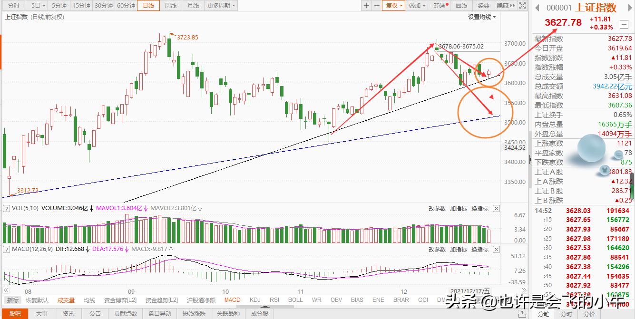635x319 pixels.
Task: Select the 15分钟 period
Action: pos(81,6)
